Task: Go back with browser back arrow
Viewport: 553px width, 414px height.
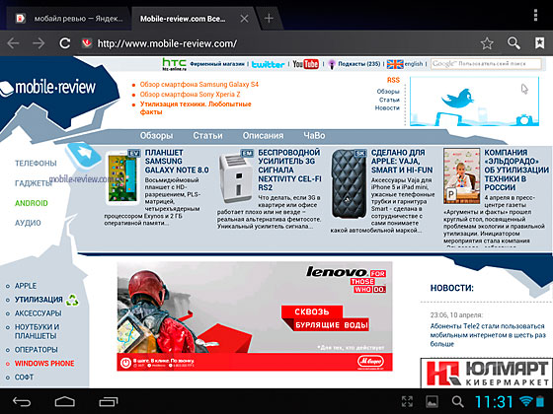Action: click(x=14, y=43)
